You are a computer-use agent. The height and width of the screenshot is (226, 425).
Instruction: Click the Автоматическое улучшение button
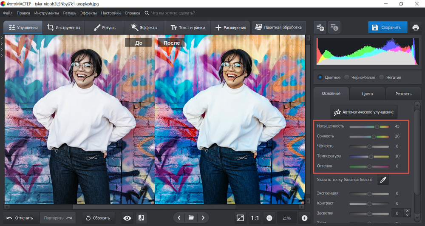pyautogui.click(x=364, y=112)
